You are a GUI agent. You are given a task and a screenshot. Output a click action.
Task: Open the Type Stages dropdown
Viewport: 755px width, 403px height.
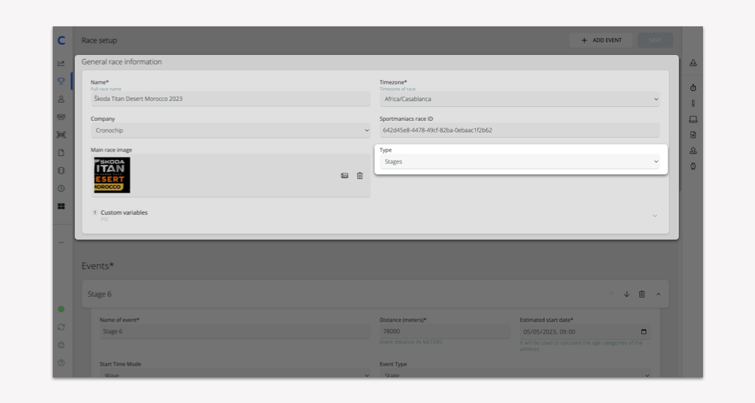click(x=520, y=162)
